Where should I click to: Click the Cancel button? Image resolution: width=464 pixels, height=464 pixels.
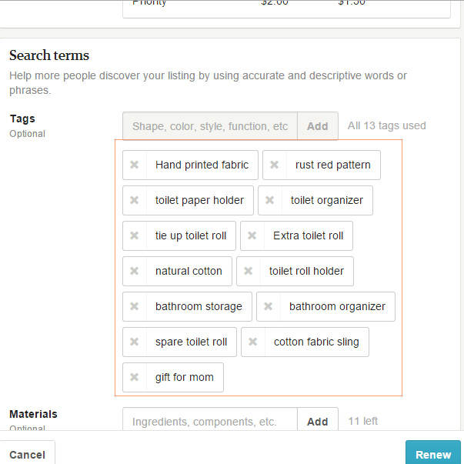27,454
